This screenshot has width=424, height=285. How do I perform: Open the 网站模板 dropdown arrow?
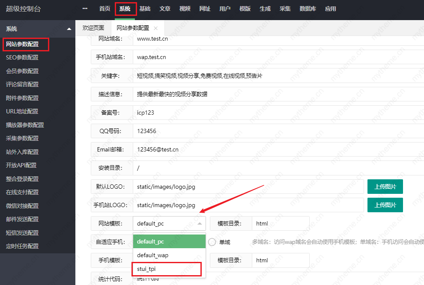pyautogui.click(x=200, y=223)
